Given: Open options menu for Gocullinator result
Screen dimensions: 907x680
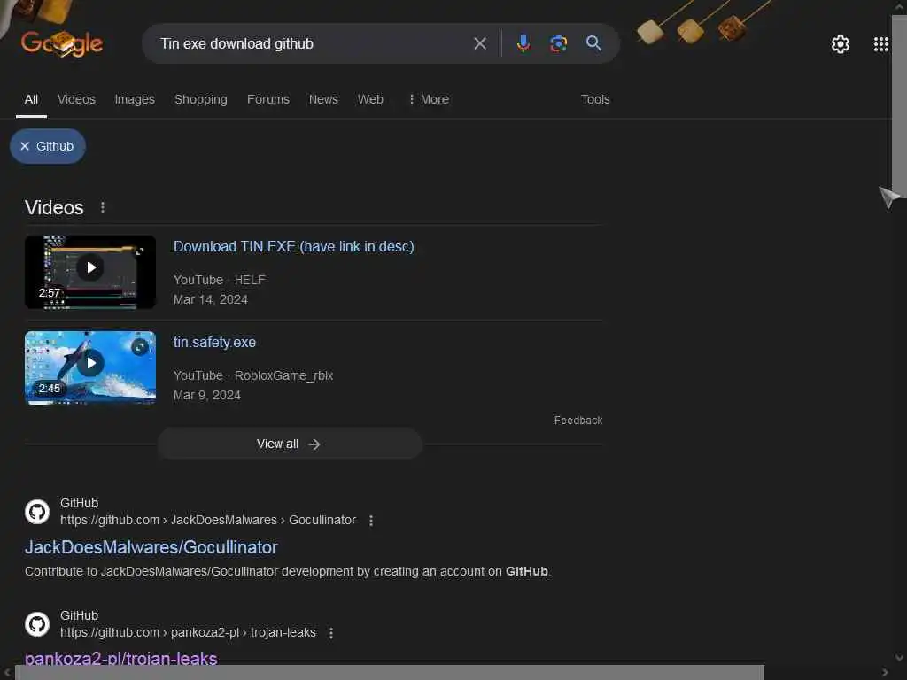Looking at the screenshot, I should tap(371, 521).
